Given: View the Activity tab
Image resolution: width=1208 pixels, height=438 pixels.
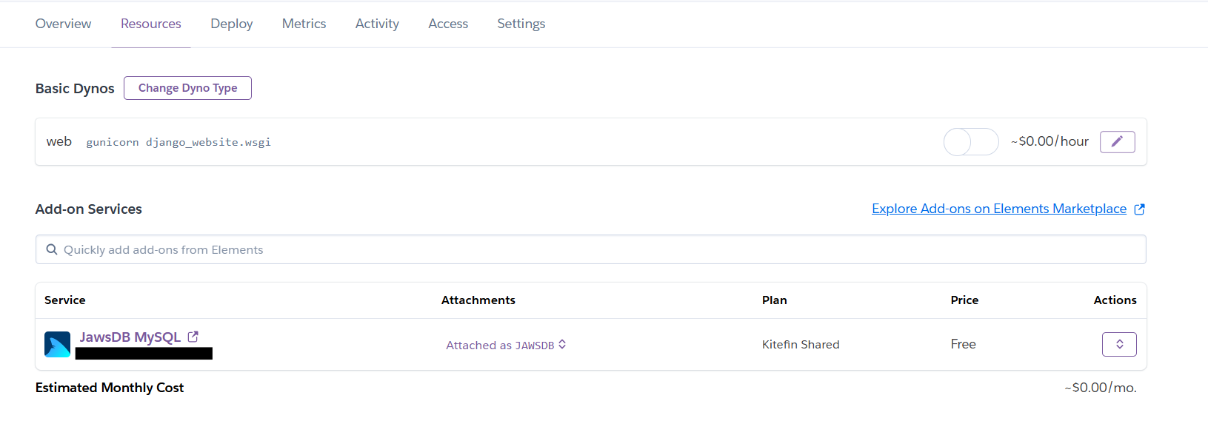Looking at the screenshot, I should (377, 24).
